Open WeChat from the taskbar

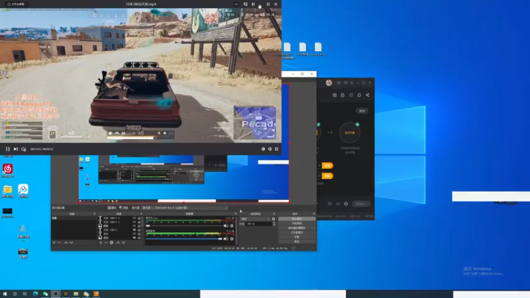(45, 294)
